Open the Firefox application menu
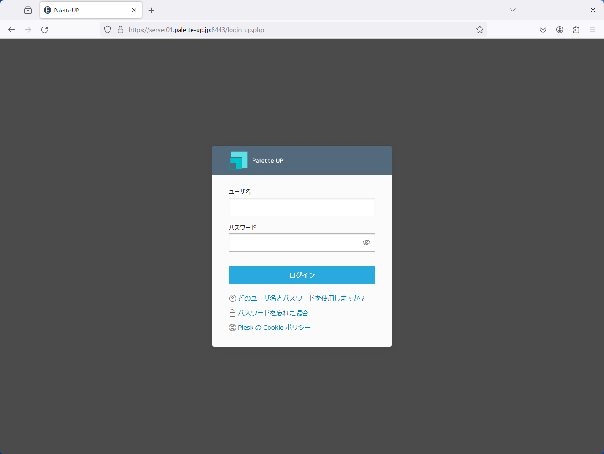The height and width of the screenshot is (454, 604). pyautogui.click(x=593, y=30)
